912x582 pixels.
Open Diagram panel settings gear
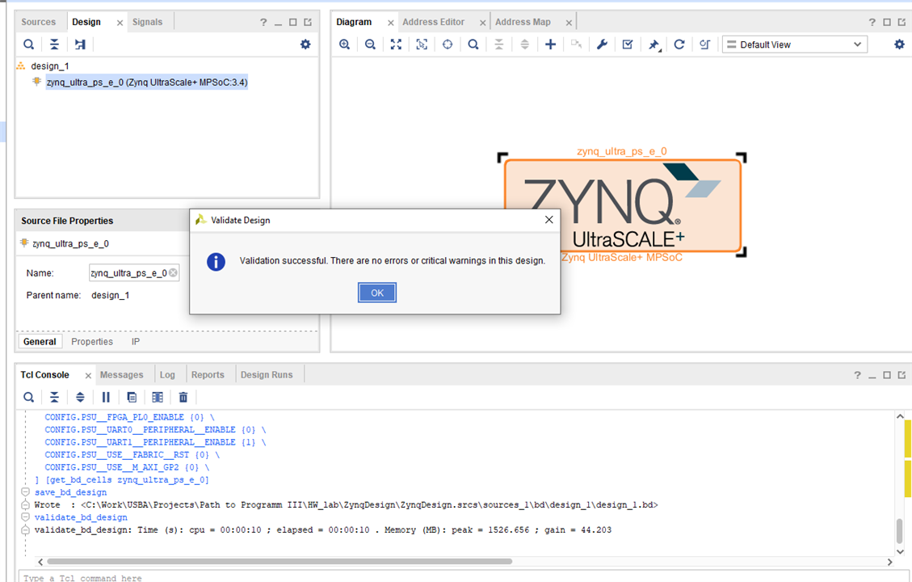[899, 44]
